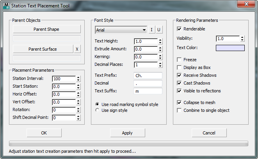Click the Cancel button
This screenshot has height=159, width=258.
click(209, 133)
